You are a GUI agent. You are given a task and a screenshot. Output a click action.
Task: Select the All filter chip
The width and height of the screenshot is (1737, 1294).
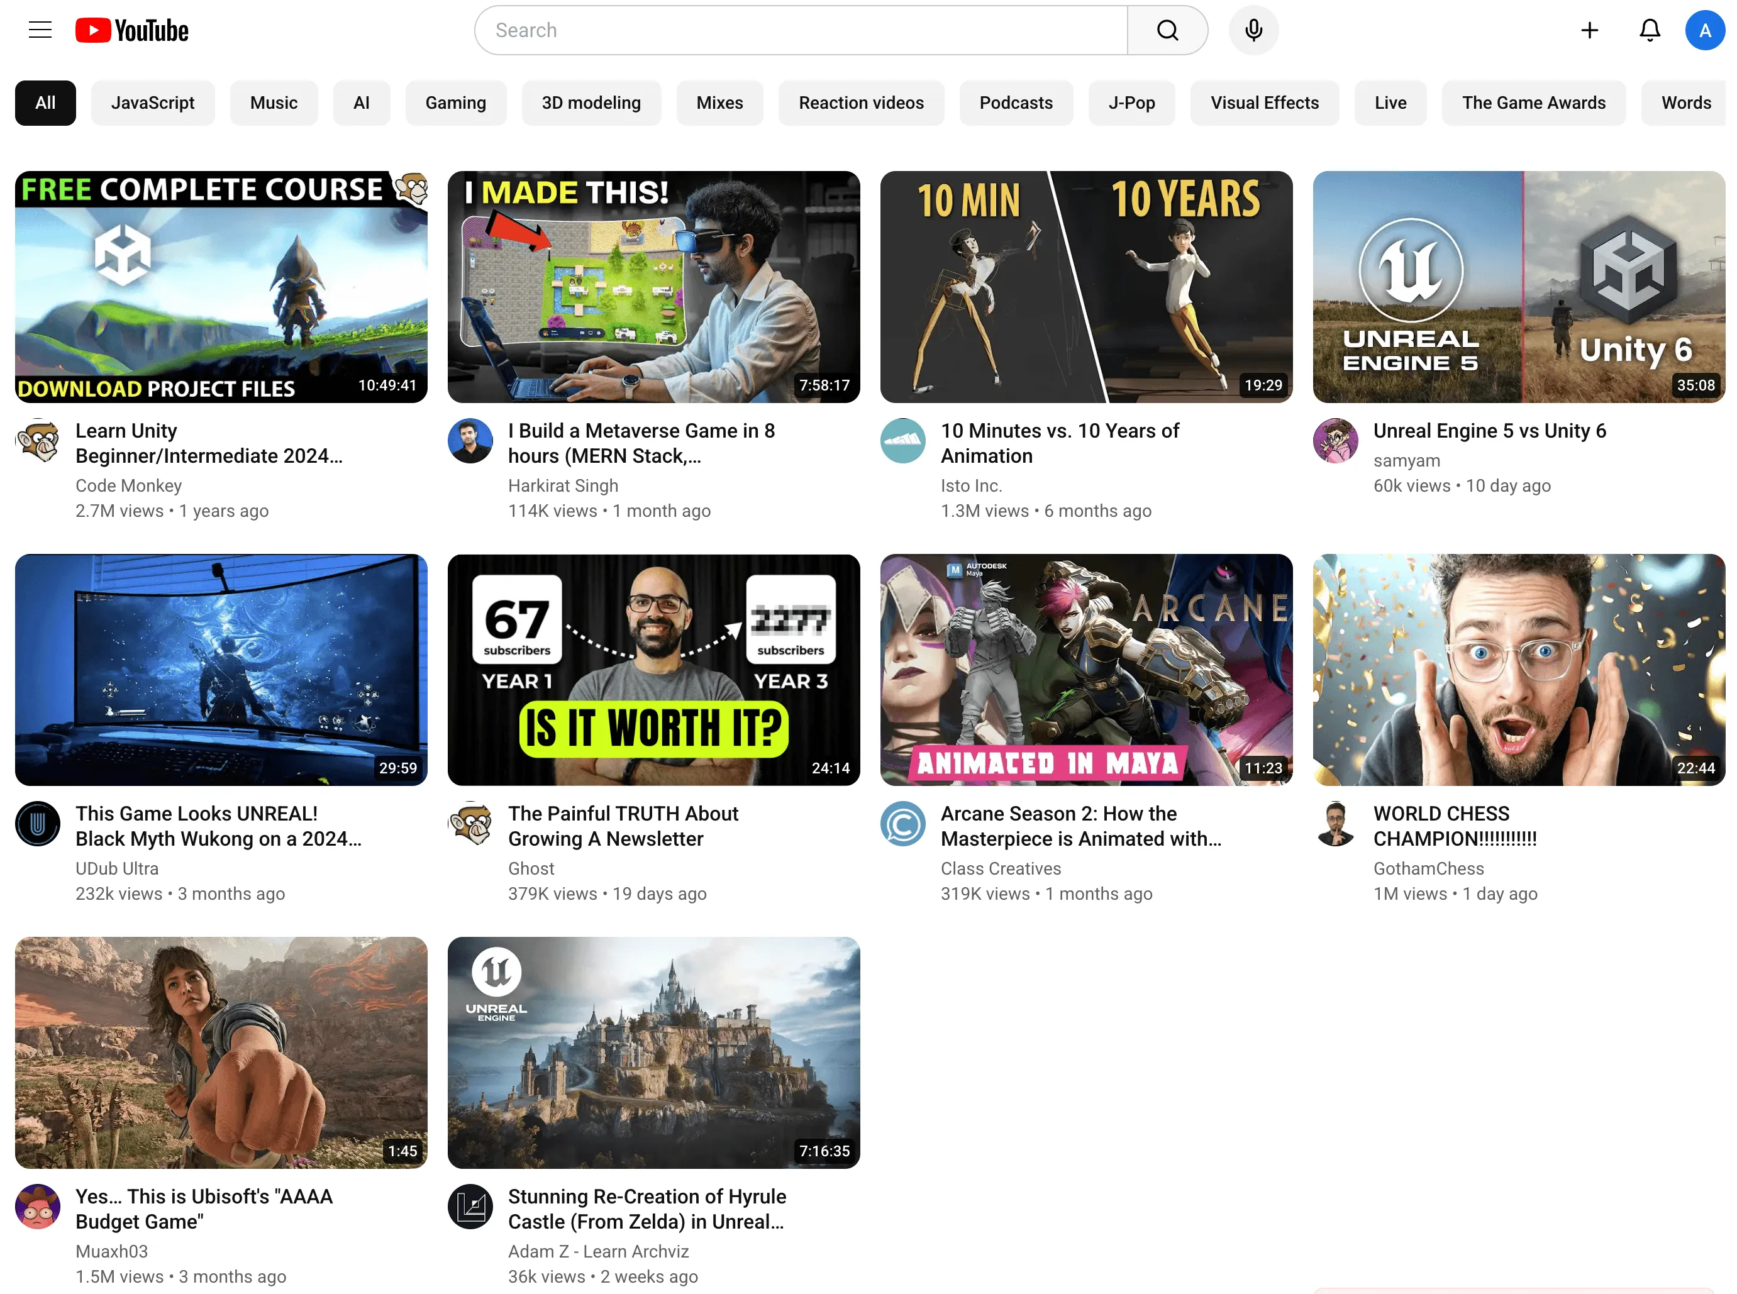[45, 102]
